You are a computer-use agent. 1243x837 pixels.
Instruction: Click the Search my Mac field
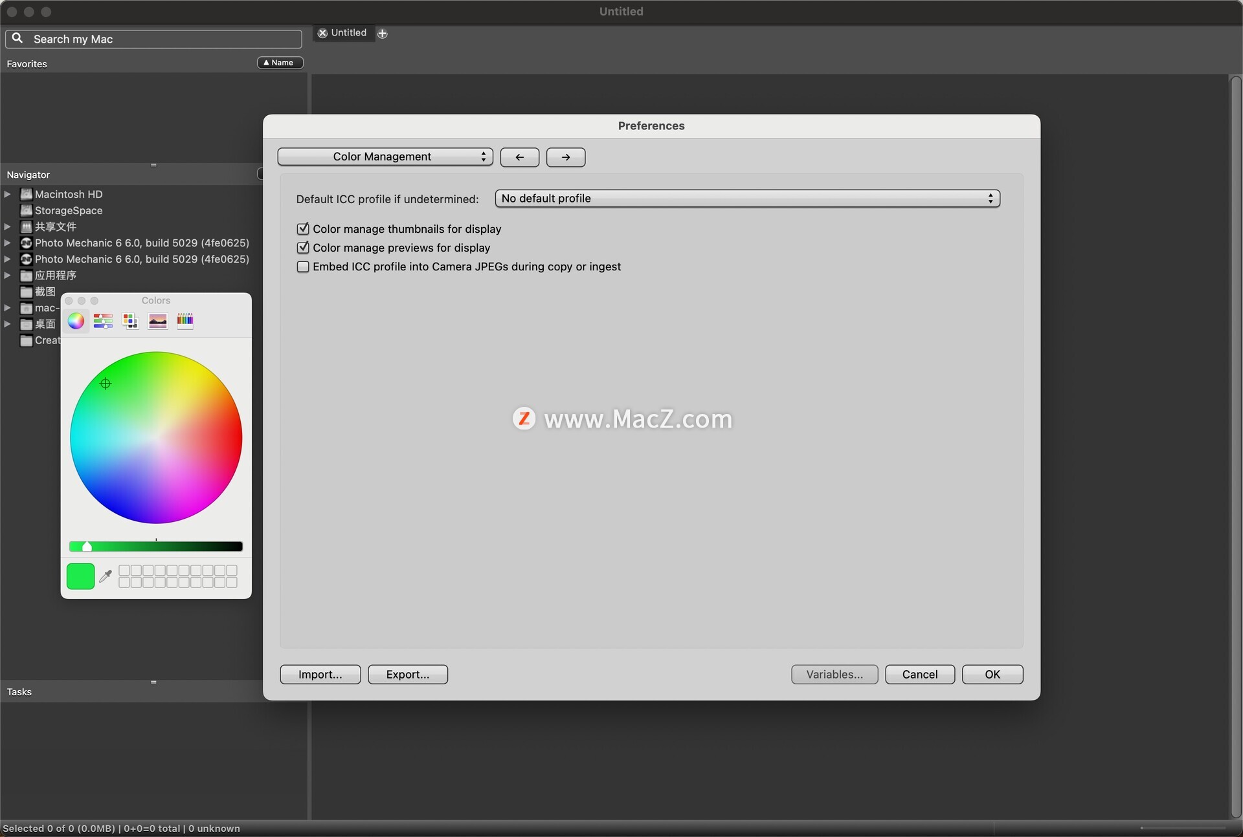tap(153, 39)
